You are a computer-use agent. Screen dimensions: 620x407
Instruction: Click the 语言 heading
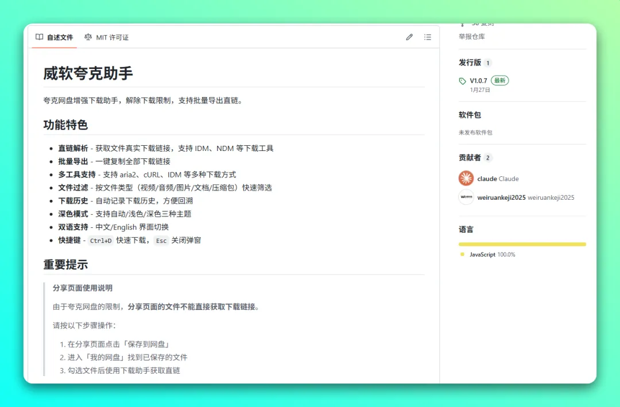click(466, 230)
